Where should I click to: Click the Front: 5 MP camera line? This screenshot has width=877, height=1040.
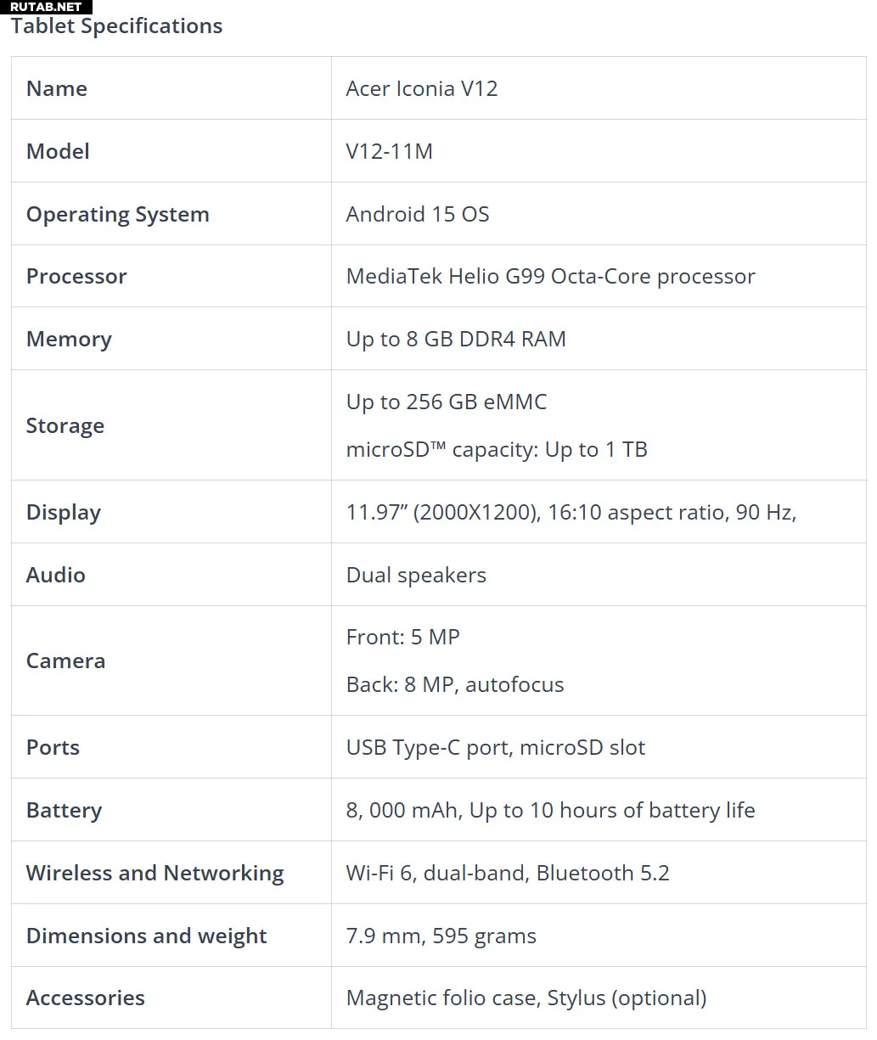[403, 638]
